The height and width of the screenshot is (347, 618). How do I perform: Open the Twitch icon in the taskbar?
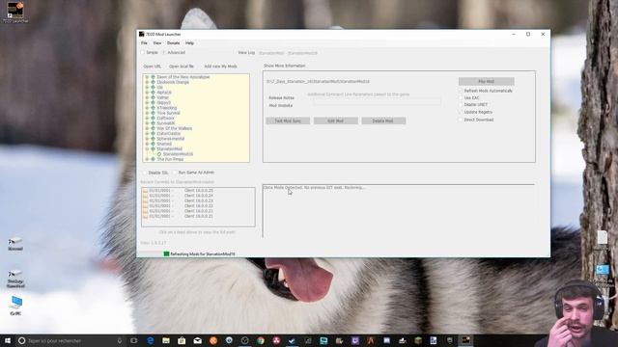(x=355, y=340)
